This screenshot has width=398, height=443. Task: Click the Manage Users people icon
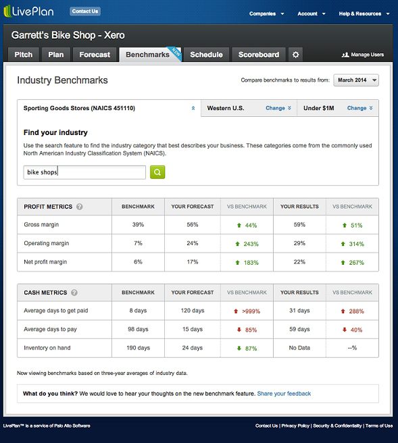[x=345, y=55]
